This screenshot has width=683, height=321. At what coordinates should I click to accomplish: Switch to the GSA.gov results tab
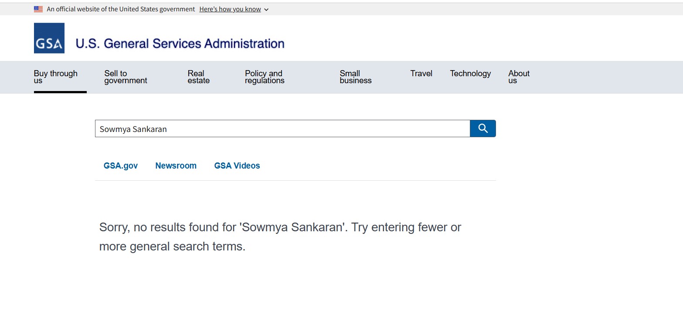121,166
